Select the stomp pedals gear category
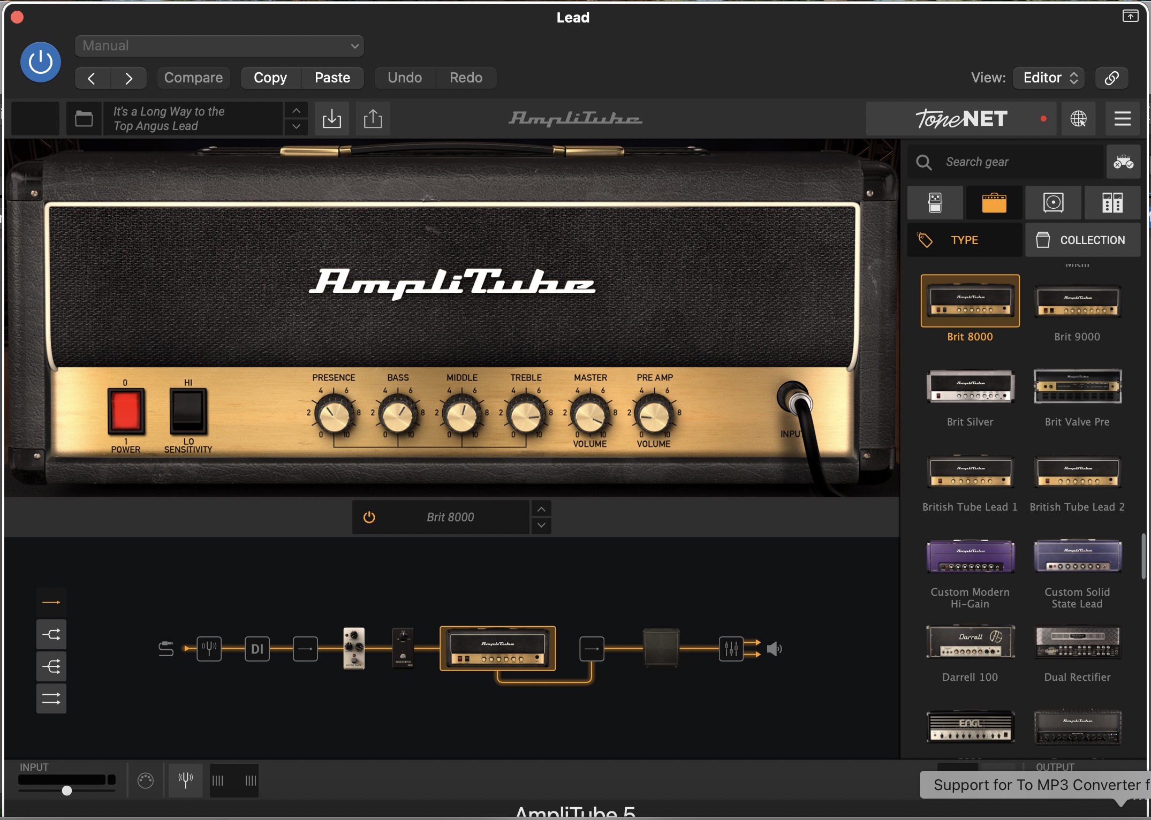The width and height of the screenshot is (1151, 820). pyautogui.click(x=935, y=203)
